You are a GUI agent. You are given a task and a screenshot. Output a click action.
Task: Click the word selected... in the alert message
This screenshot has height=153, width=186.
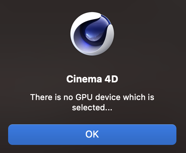pyautogui.click(x=92, y=107)
